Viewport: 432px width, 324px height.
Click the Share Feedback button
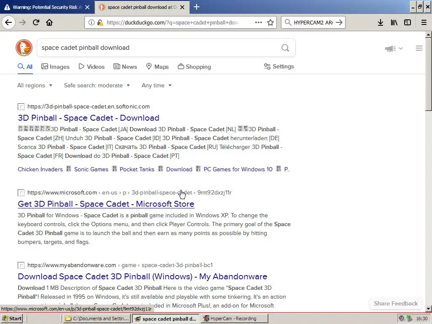coord(396,303)
